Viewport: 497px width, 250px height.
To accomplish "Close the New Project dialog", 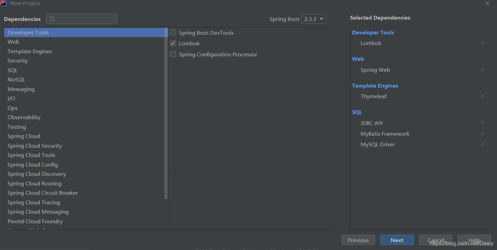I will click(487, 3).
